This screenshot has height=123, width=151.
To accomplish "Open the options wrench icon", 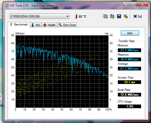I will pyautogui.click(x=126, y=16).
